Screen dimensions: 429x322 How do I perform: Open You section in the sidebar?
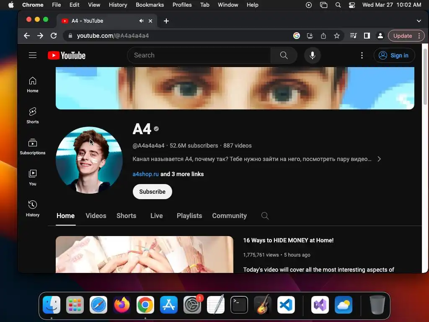[33, 178]
